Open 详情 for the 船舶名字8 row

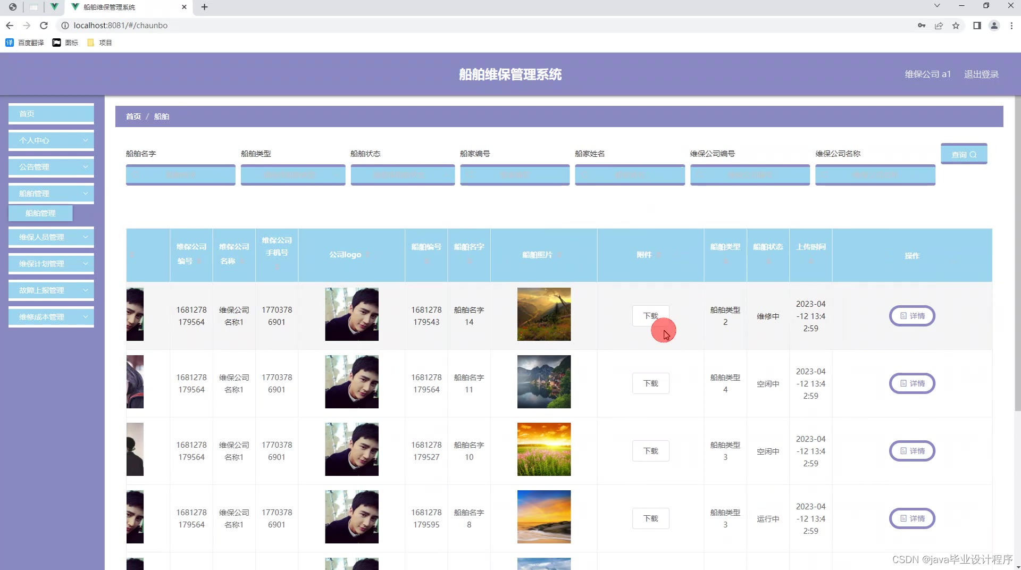[x=912, y=518]
